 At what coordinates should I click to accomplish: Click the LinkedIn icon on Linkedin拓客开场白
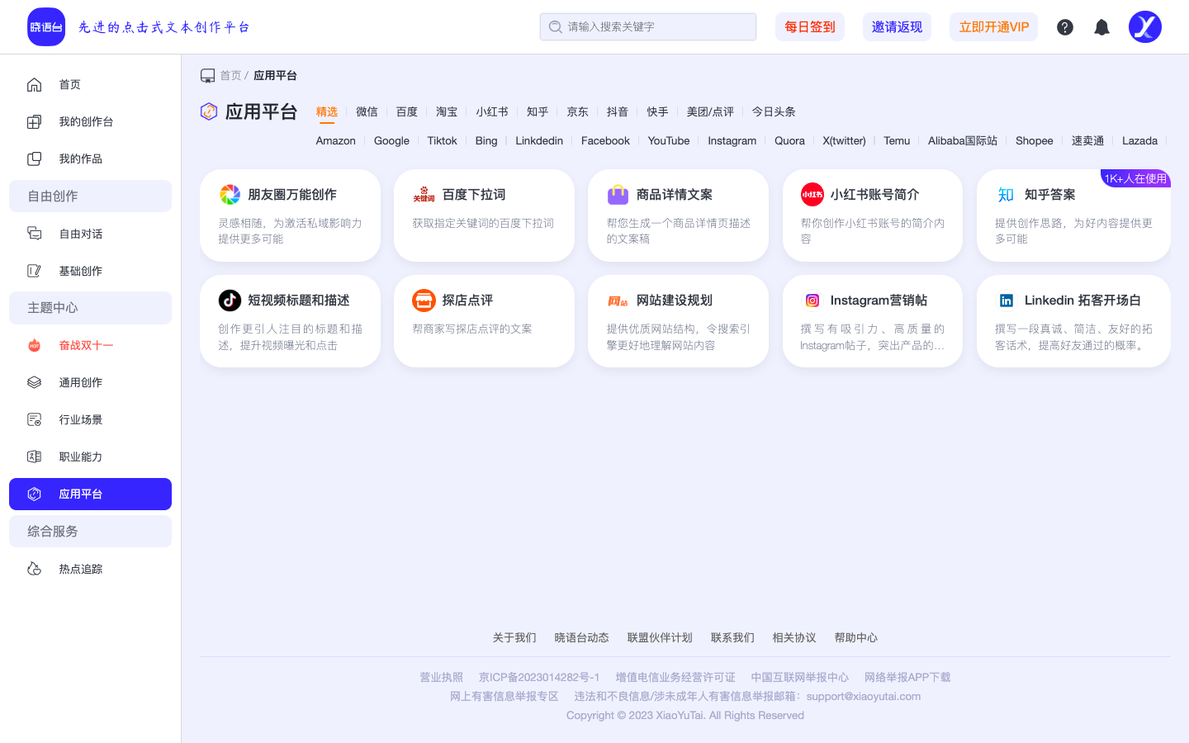click(x=1006, y=300)
